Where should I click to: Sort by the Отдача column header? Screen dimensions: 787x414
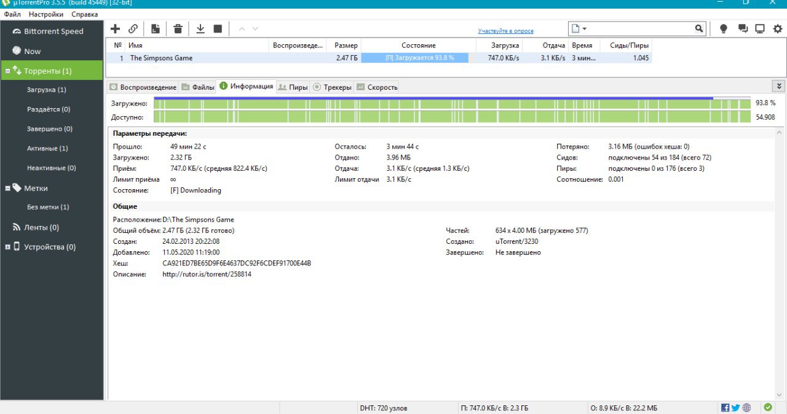tap(546, 45)
